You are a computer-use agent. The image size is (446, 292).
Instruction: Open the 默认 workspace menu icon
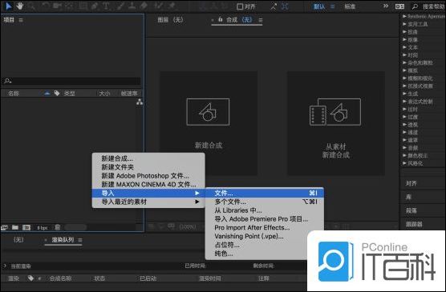point(333,6)
